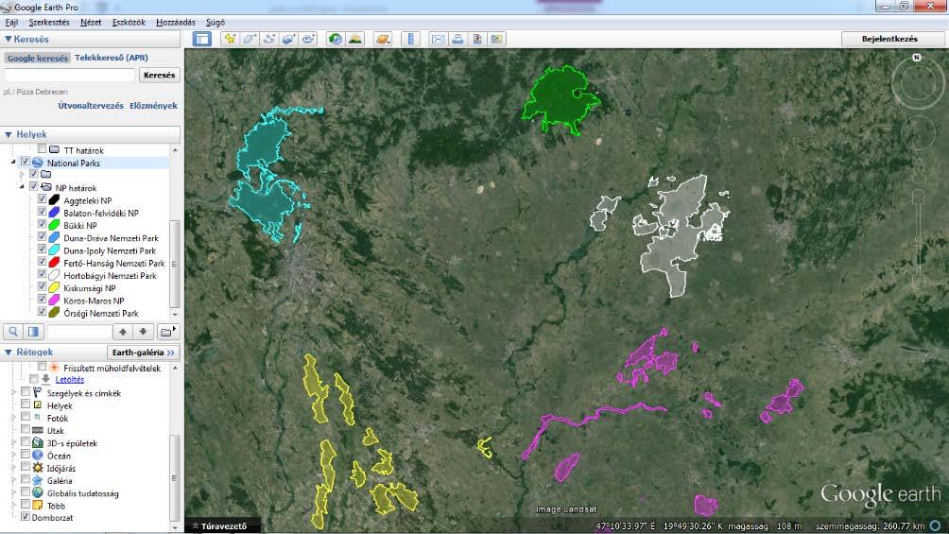Open the Hozzáadás menu

(176, 23)
